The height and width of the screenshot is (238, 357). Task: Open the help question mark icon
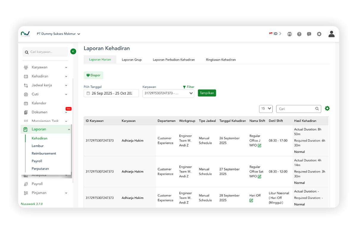299,34
